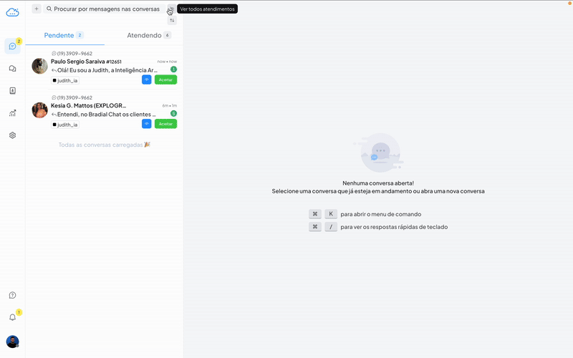This screenshot has width=573, height=358.
Task: Preview Kesia G. Mattos conversation with eye button
Action: (x=146, y=124)
